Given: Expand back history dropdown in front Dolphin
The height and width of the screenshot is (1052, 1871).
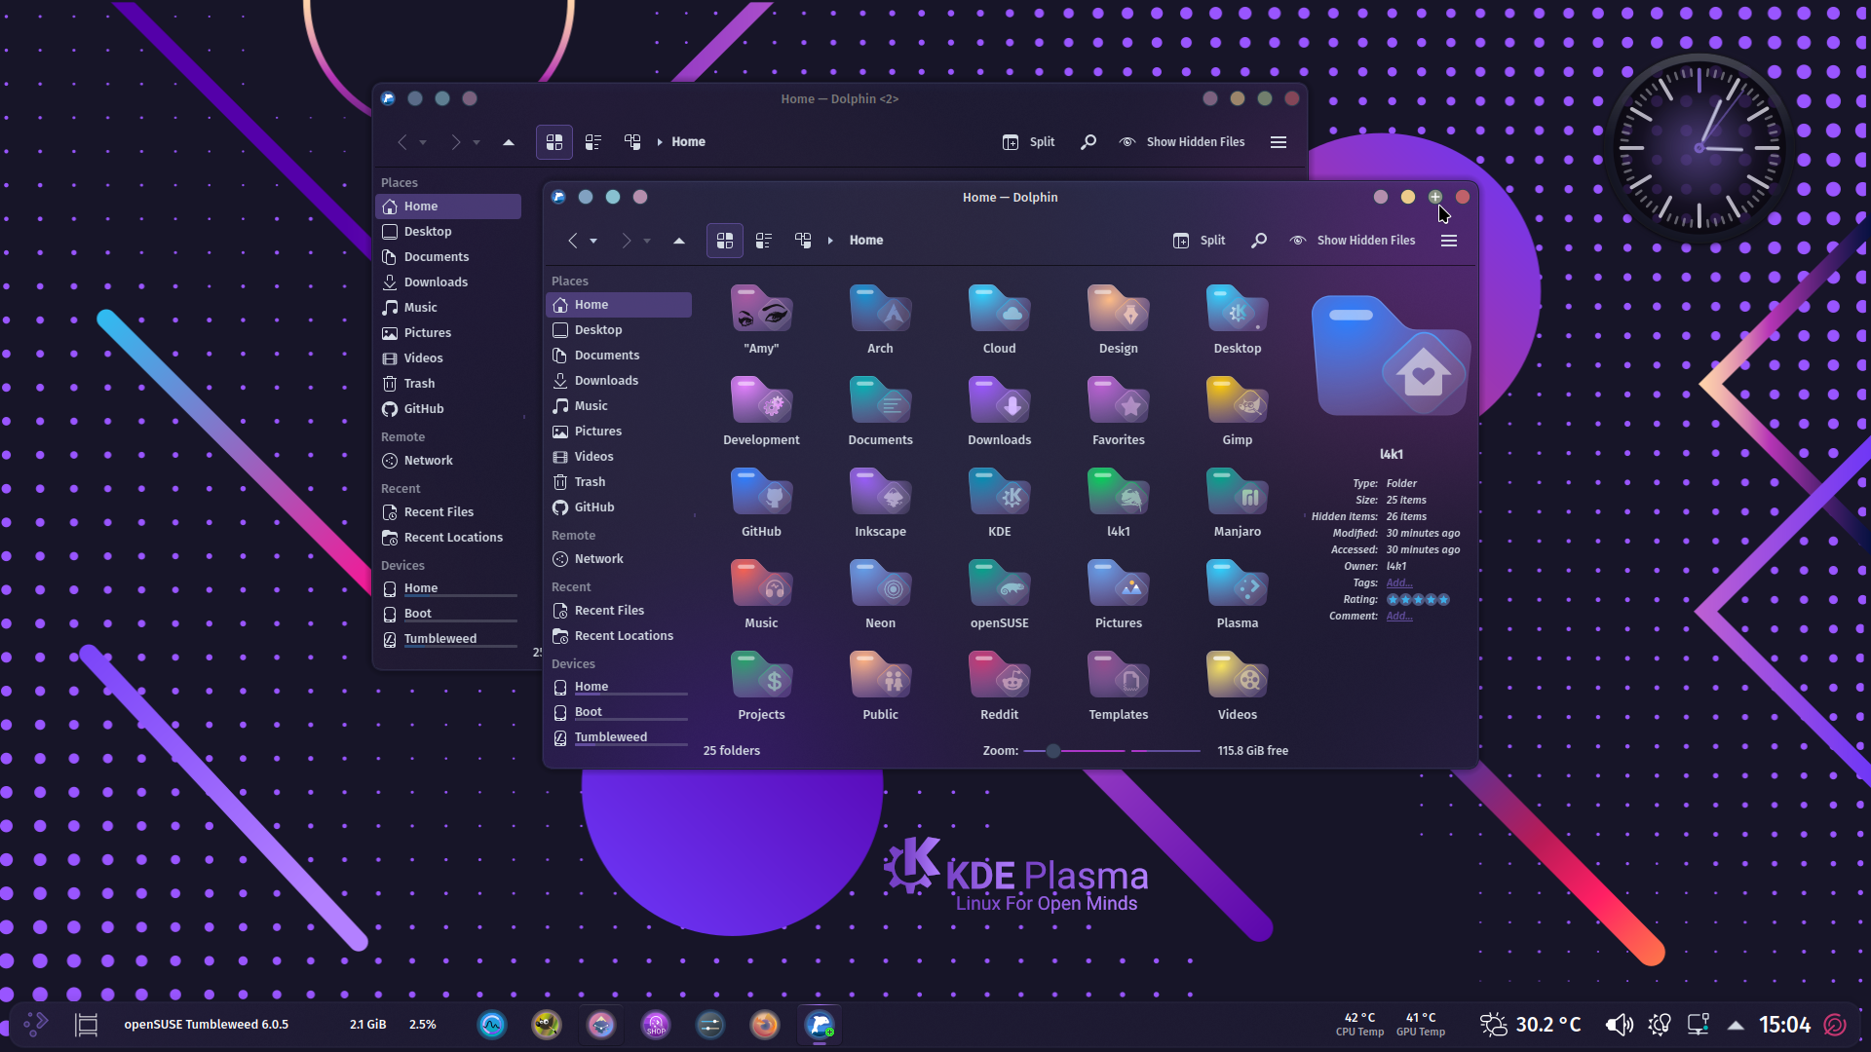Looking at the screenshot, I should [593, 242].
